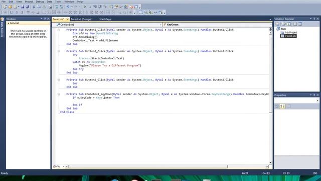The height and width of the screenshot is (181, 321).
Task: Click Property Pages icon in Properties panel
Action: tap(289, 106)
